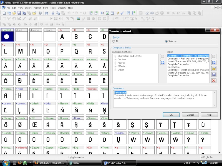
Task: Delete the script with the red X icon
Action: pos(214,81)
